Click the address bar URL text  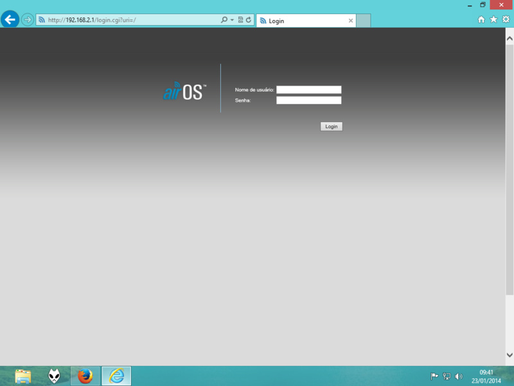tap(92, 20)
